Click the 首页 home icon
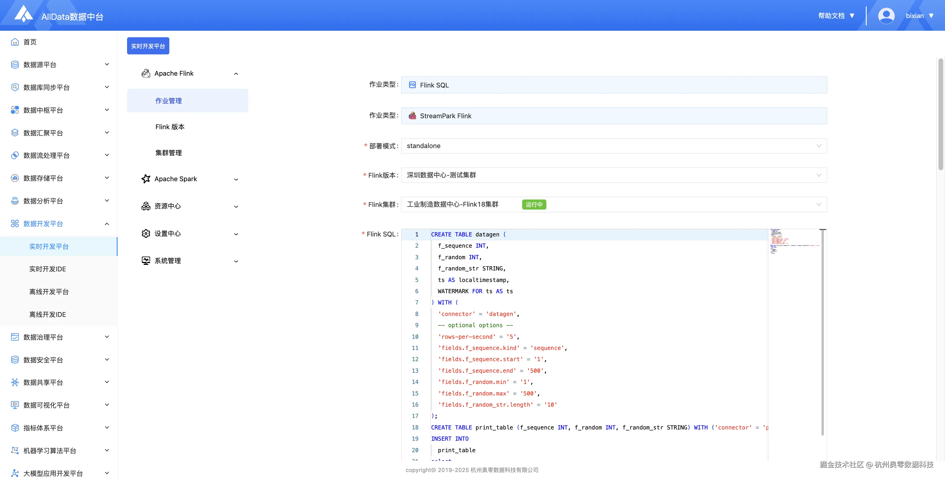Viewport: 945px width, 480px height. (15, 42)
